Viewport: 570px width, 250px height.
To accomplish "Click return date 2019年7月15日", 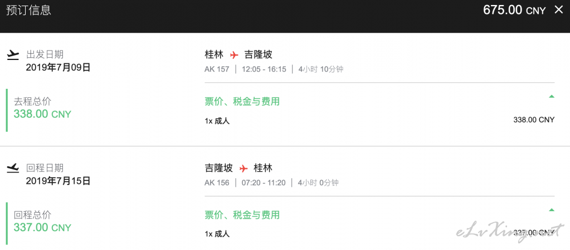I will tap(58, 181).
